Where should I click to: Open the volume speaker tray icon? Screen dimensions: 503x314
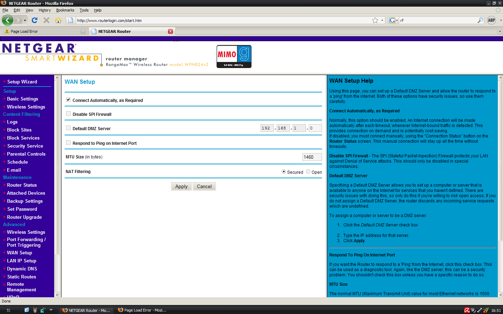click(x=473, y=310)
